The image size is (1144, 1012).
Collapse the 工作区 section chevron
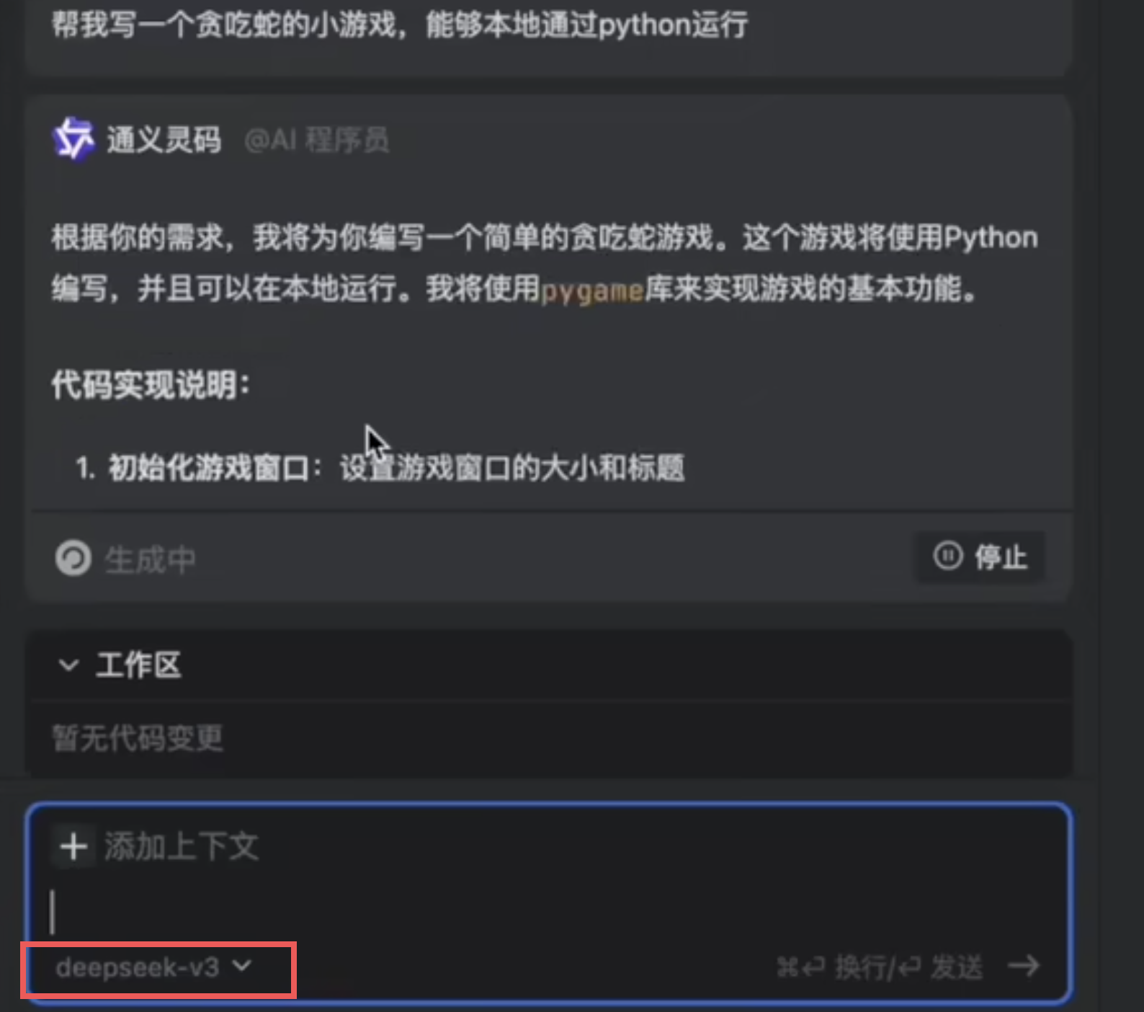[x=68, y=665]
